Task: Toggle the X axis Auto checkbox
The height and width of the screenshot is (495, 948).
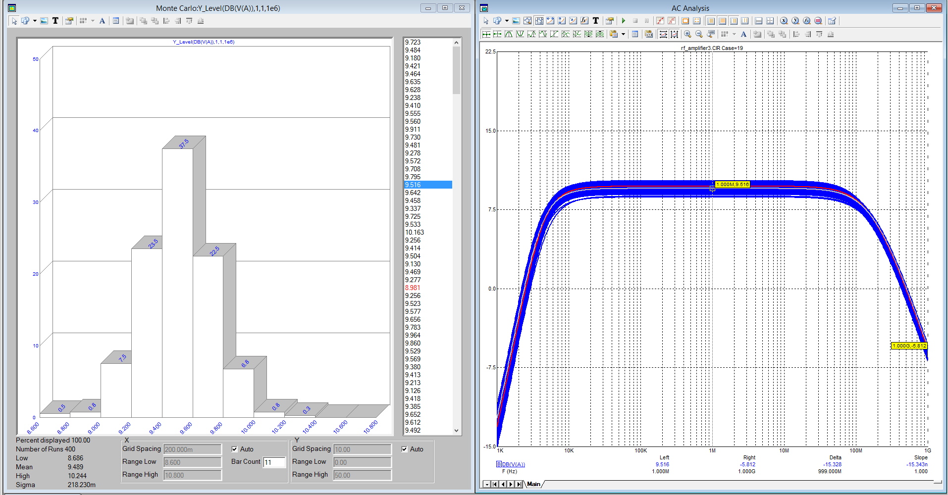Action: 234,449
